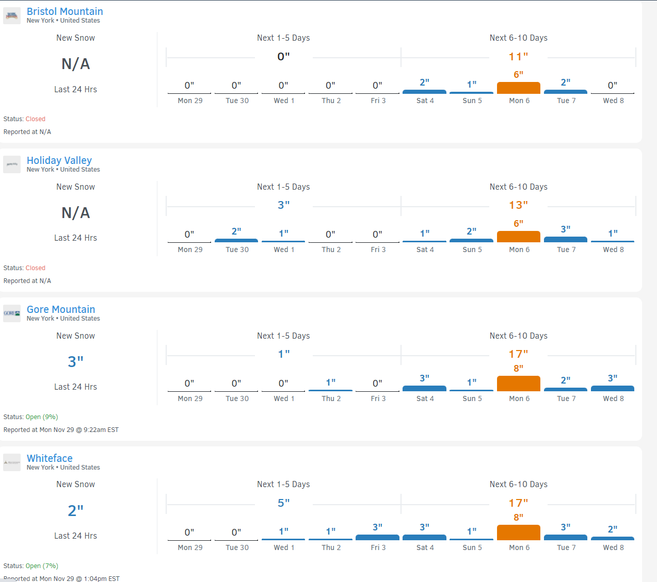Image resolution: width=657 pixels, height=582 pixels.
Task: Click Whiteface's 2" new snow value
Action: coord(75,511)
